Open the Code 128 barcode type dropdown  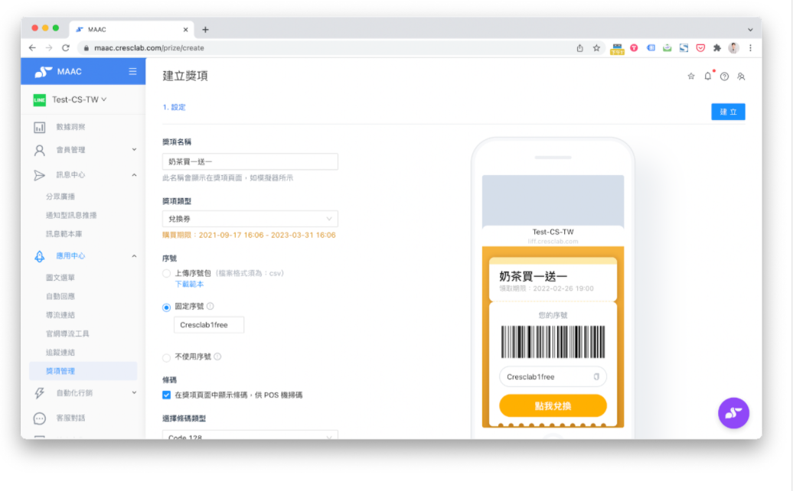[250, 435]
